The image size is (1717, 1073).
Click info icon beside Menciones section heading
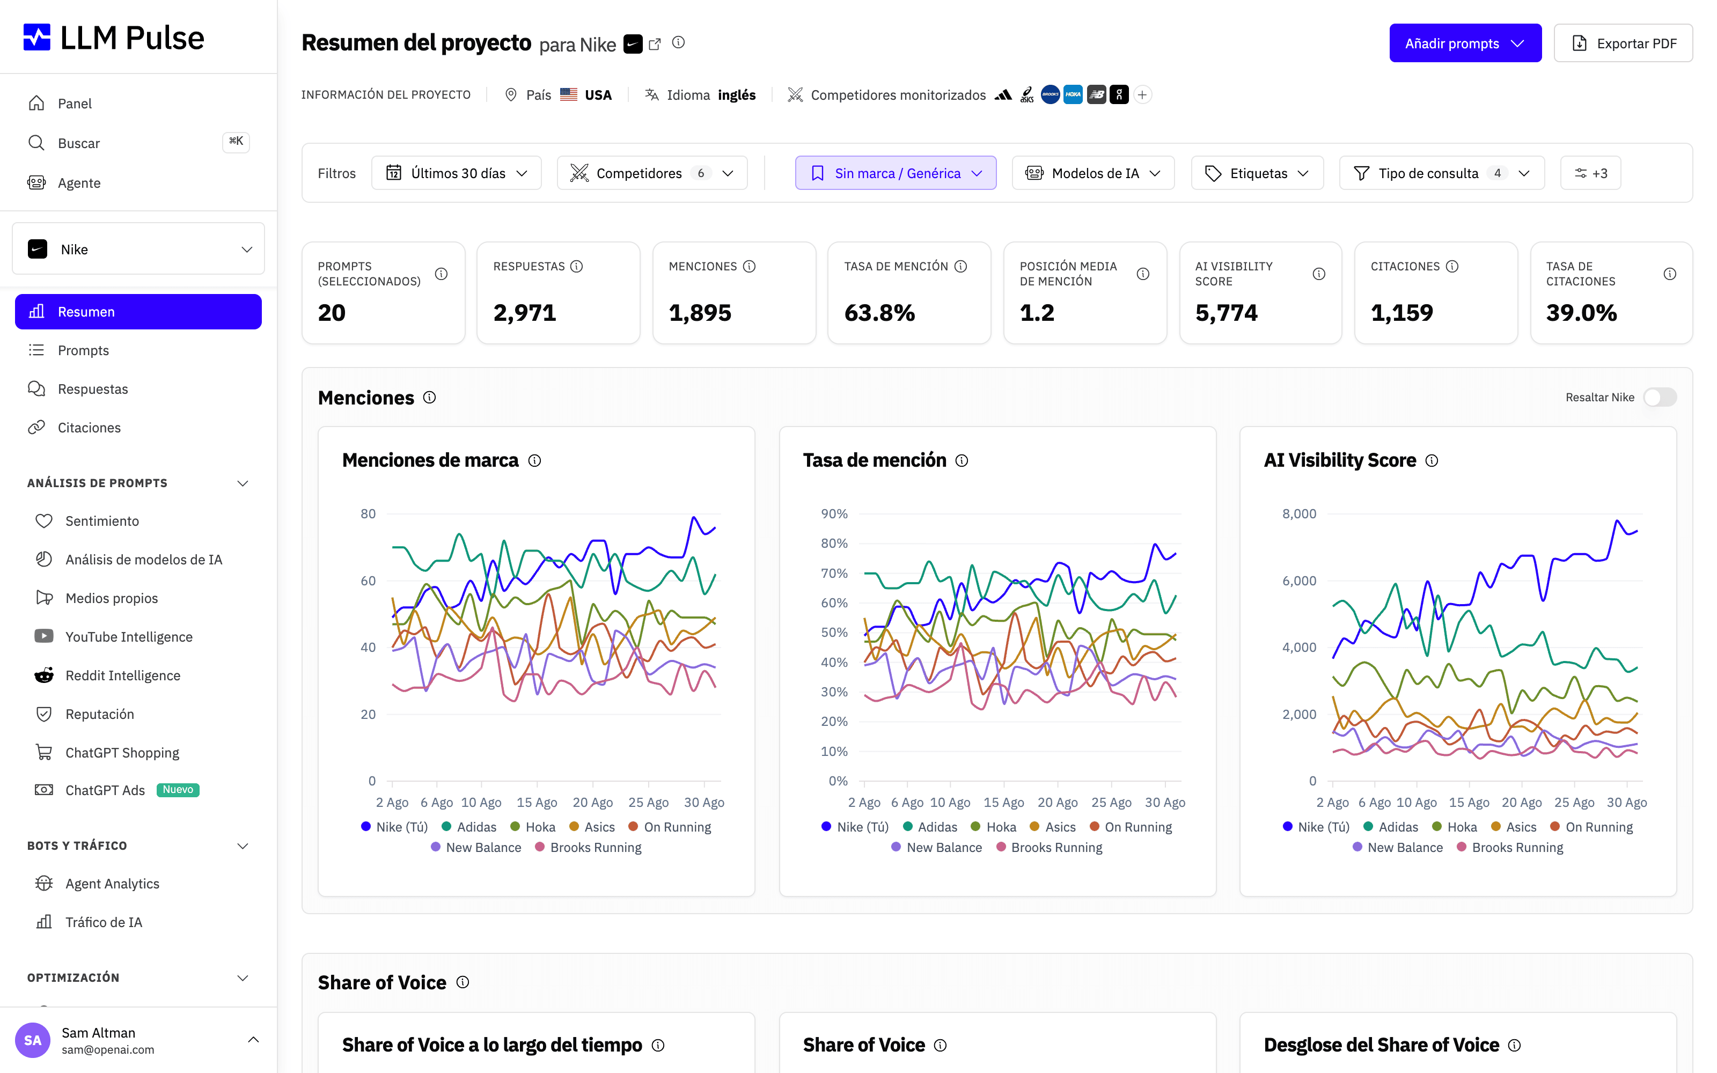click(429, 398)
